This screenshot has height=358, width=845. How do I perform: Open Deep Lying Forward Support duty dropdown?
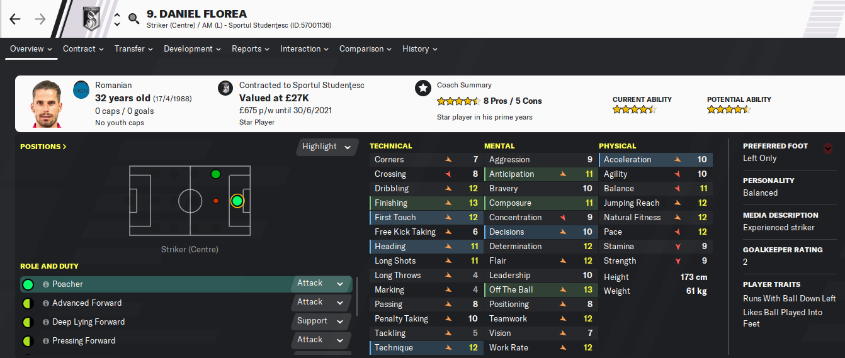(320, 322)
